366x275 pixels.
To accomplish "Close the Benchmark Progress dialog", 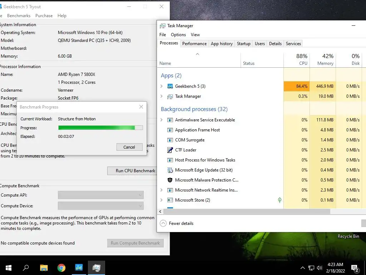I will [141, 107].
